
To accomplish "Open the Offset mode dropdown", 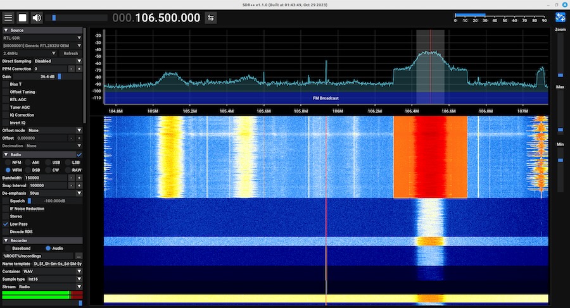I will click(55, 130).
